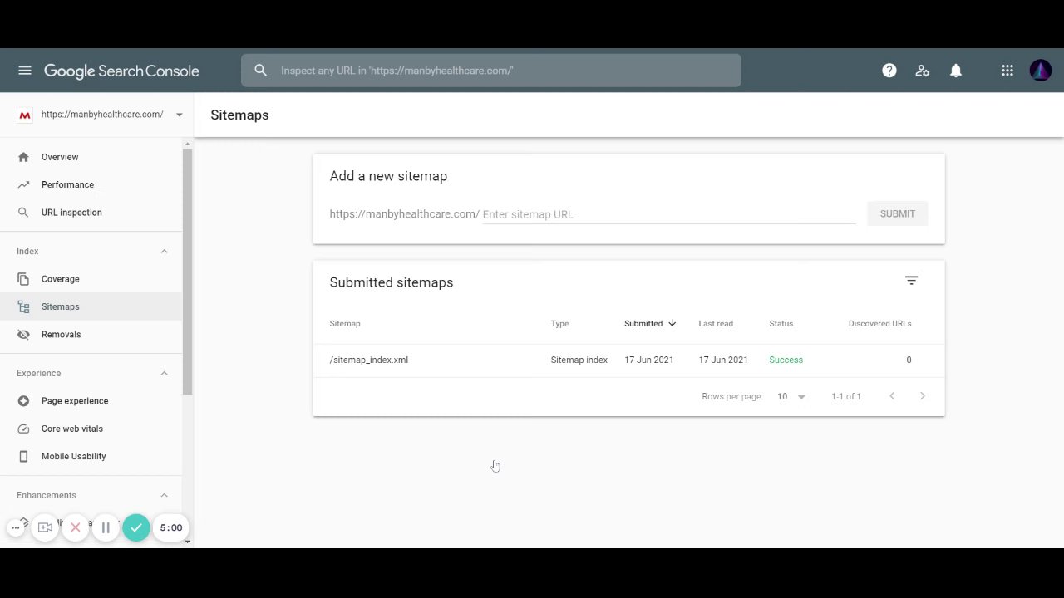
Task: Sort by Submitted column header
Action: pos(643,324)
